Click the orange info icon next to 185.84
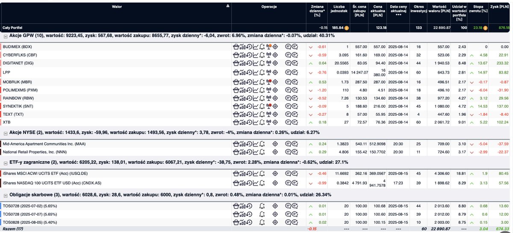The width and height of the screenshot is (513, 233). [x=347, y=28]
